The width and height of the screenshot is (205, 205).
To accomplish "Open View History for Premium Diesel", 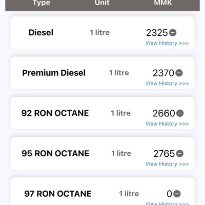I will pyautogui.click(x=167, y=84).
